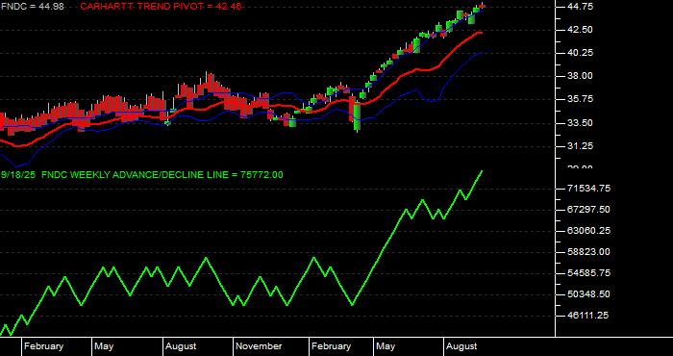Click the endpoint of the green advance/decline line
This screenshot has height=356, width=673.
tap(482, 171)
